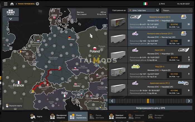Open the Активний Конвой tab
This screenshot has height=122, width=195.
coord(156,116)
